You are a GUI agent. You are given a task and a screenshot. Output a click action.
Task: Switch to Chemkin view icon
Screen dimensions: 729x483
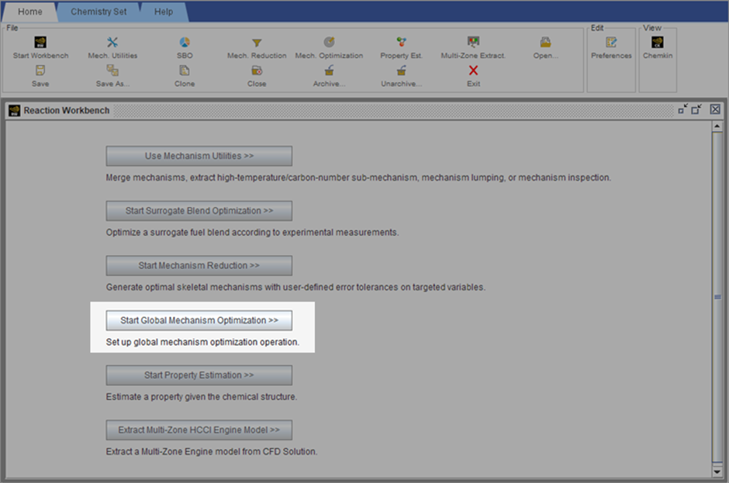coord(658,43)
